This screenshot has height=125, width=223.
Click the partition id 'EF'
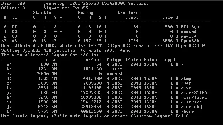14,27
